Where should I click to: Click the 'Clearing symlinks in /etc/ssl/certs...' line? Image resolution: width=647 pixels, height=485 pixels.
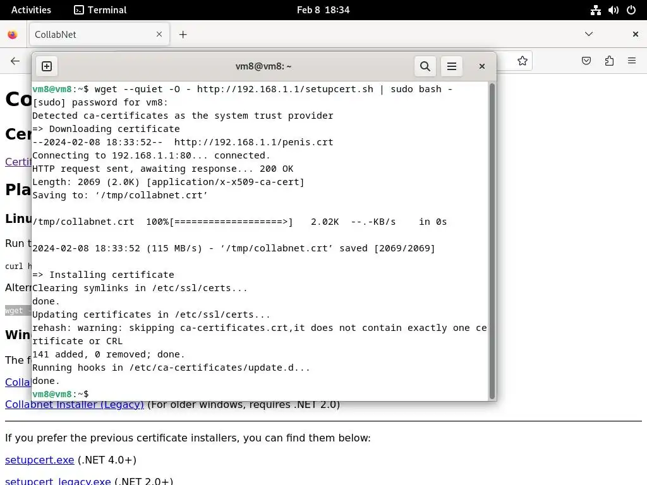(x=140, y=288)
